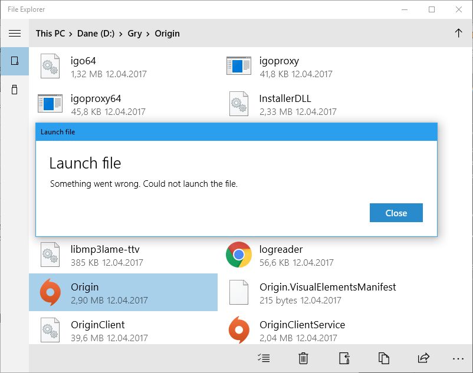
Task: Click the dialog's 'Something went wrong' message
Action: coord(143,184)
